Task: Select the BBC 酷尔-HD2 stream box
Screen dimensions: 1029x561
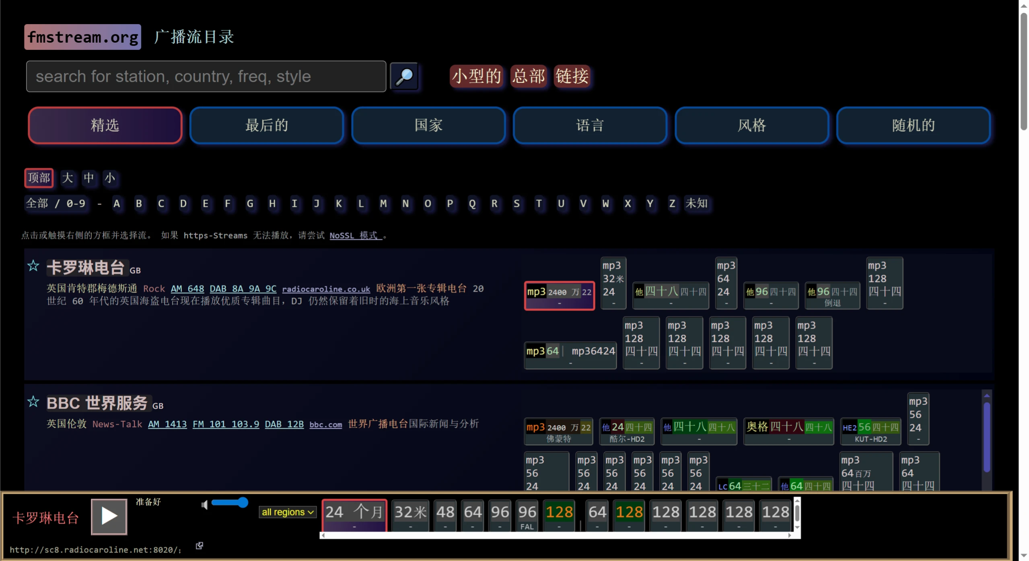Action: coord(627,431)
